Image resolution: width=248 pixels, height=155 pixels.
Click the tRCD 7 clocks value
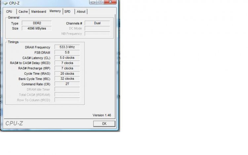(x=67, y=63)
